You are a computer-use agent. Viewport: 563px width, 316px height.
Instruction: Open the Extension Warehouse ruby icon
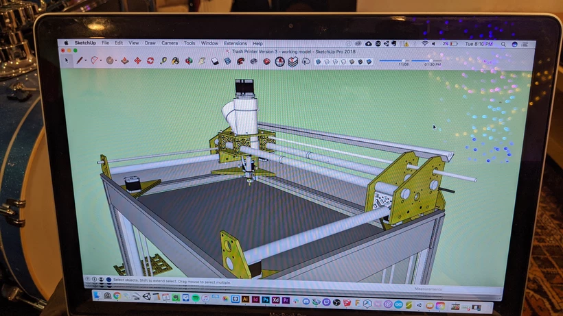click(x=267, y=62)
